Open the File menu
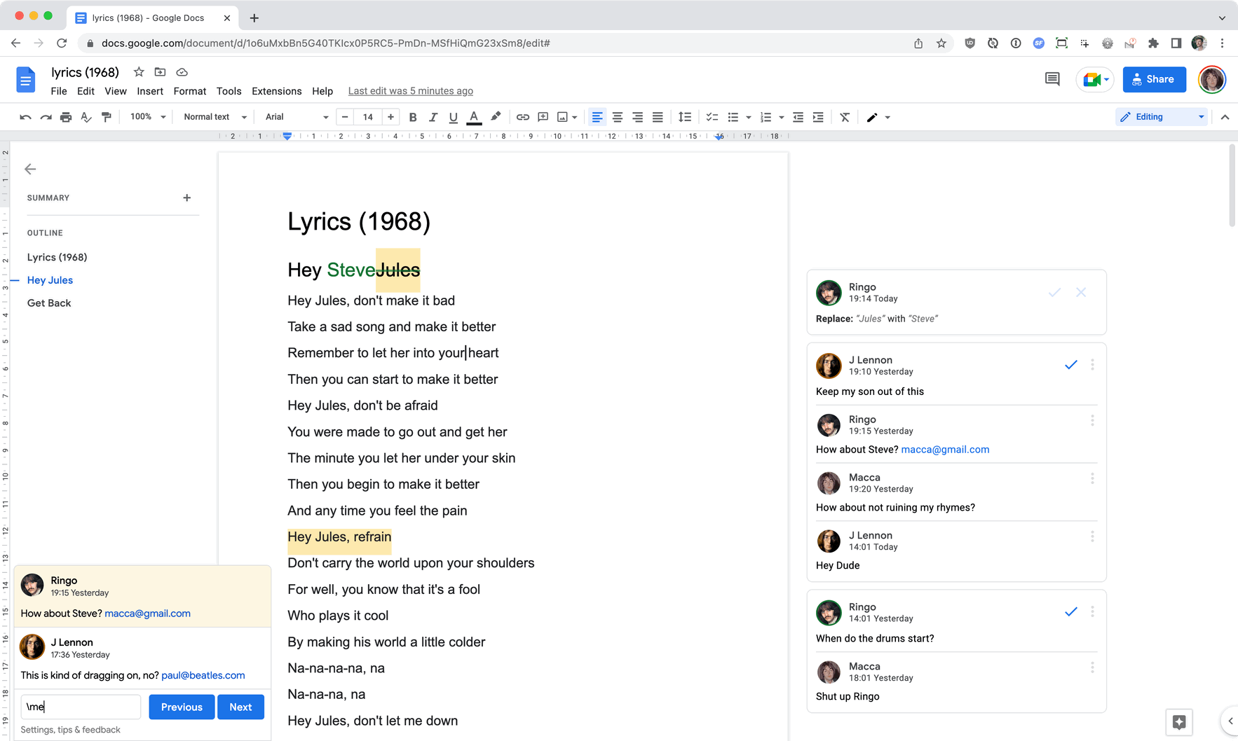 [x=59, y=91]
